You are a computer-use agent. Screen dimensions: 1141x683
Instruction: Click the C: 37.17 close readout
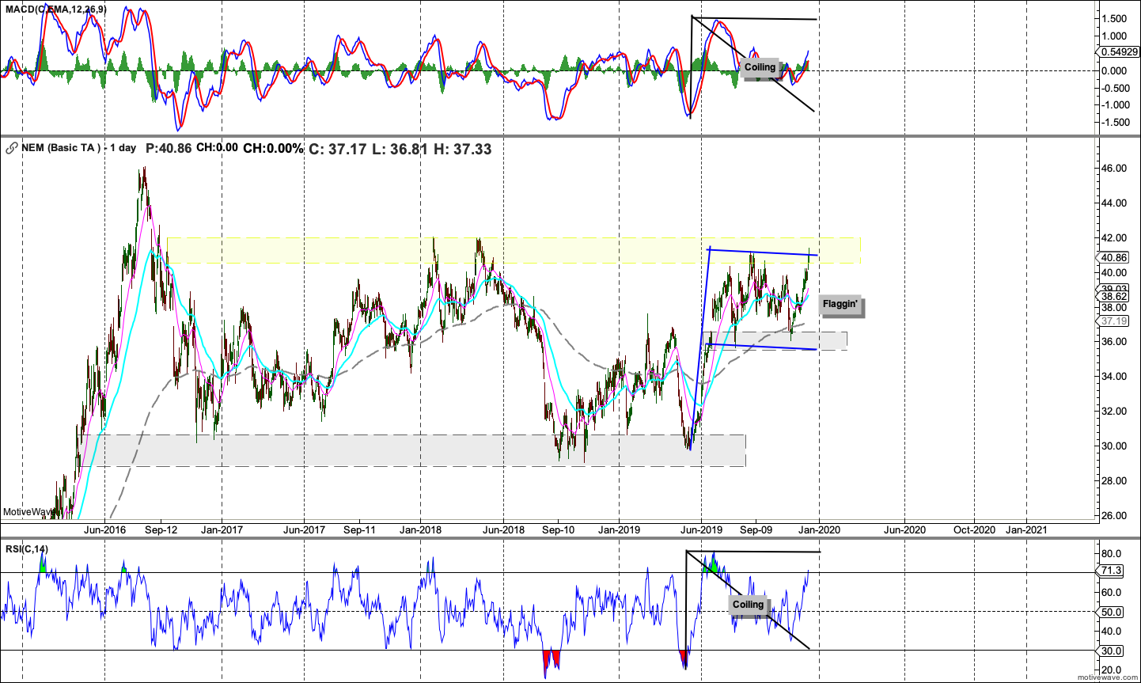[x=337, y=148]
